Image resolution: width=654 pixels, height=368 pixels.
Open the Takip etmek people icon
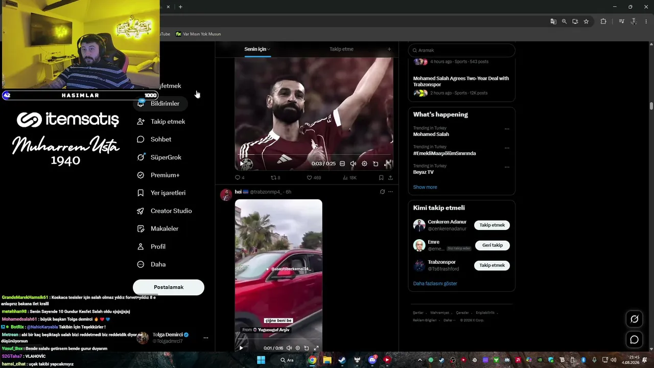(x=141, y=122)
